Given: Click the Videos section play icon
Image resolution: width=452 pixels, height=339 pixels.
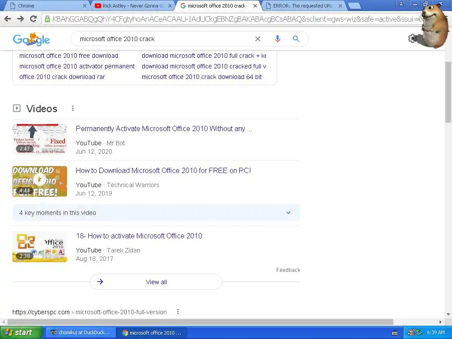Looking at the screenshot, I should [x=17, y=108].
